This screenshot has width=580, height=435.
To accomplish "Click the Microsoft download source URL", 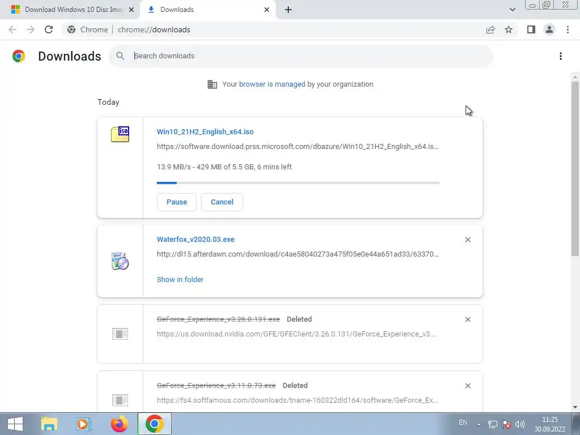I will coord(297,147).
